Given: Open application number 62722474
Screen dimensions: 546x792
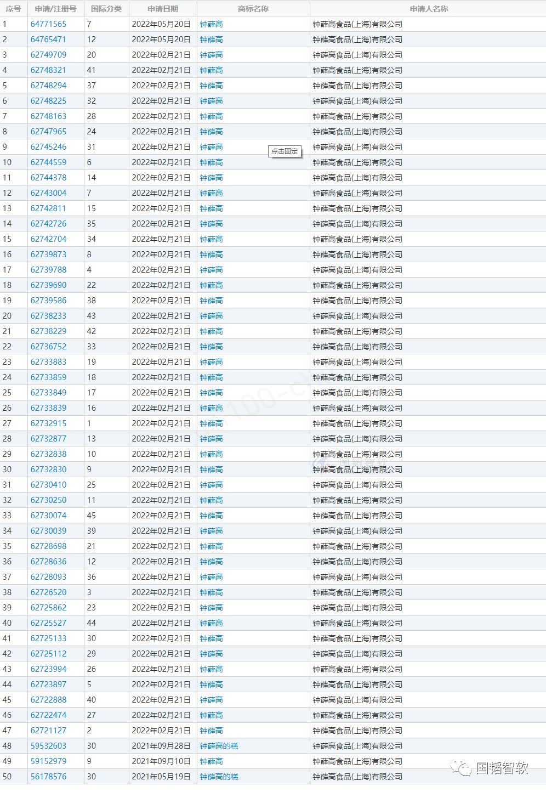Looking at the screenshot, I should click(x=48, y=715).
